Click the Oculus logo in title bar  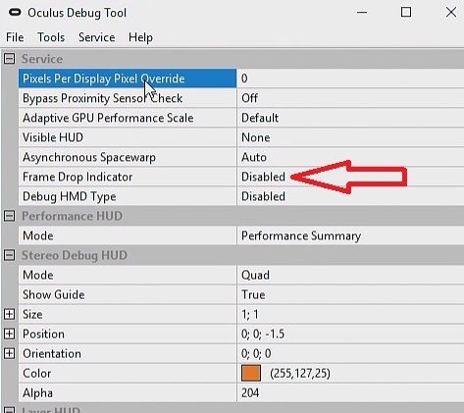click(x=15, y=13)
